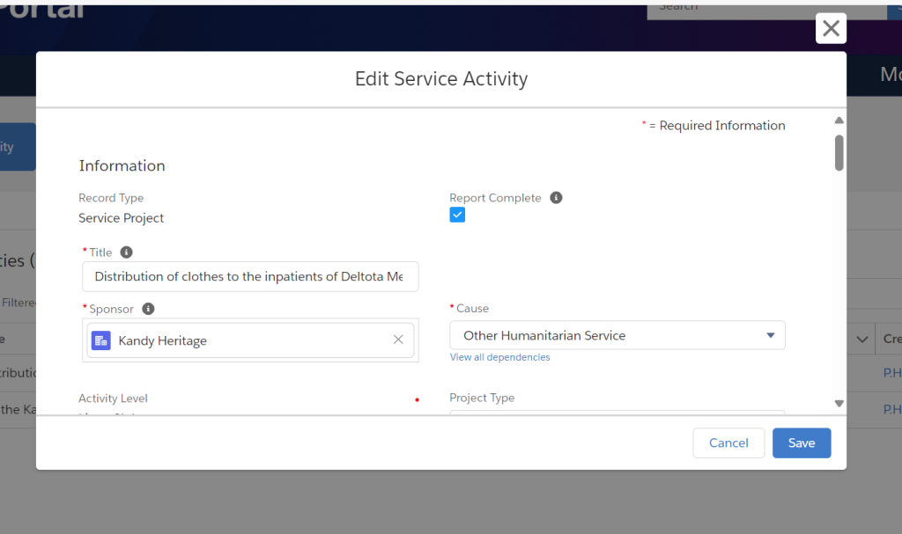Click the modal scrollbar thumb
Image resolution: width=902 pixels, height=534 pixels.
(x=839, y=153)
